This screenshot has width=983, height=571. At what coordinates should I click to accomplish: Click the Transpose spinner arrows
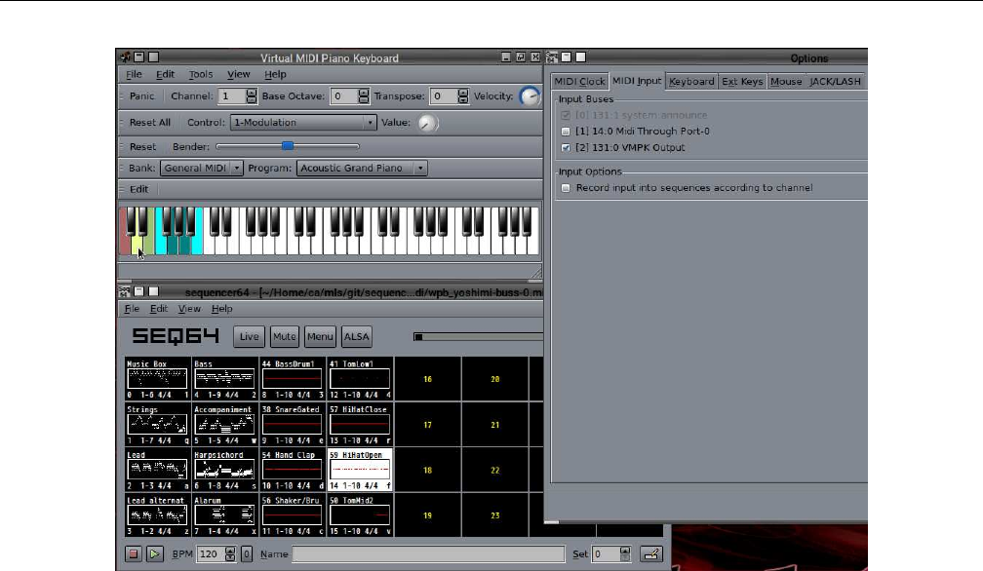tap(462, 96)
